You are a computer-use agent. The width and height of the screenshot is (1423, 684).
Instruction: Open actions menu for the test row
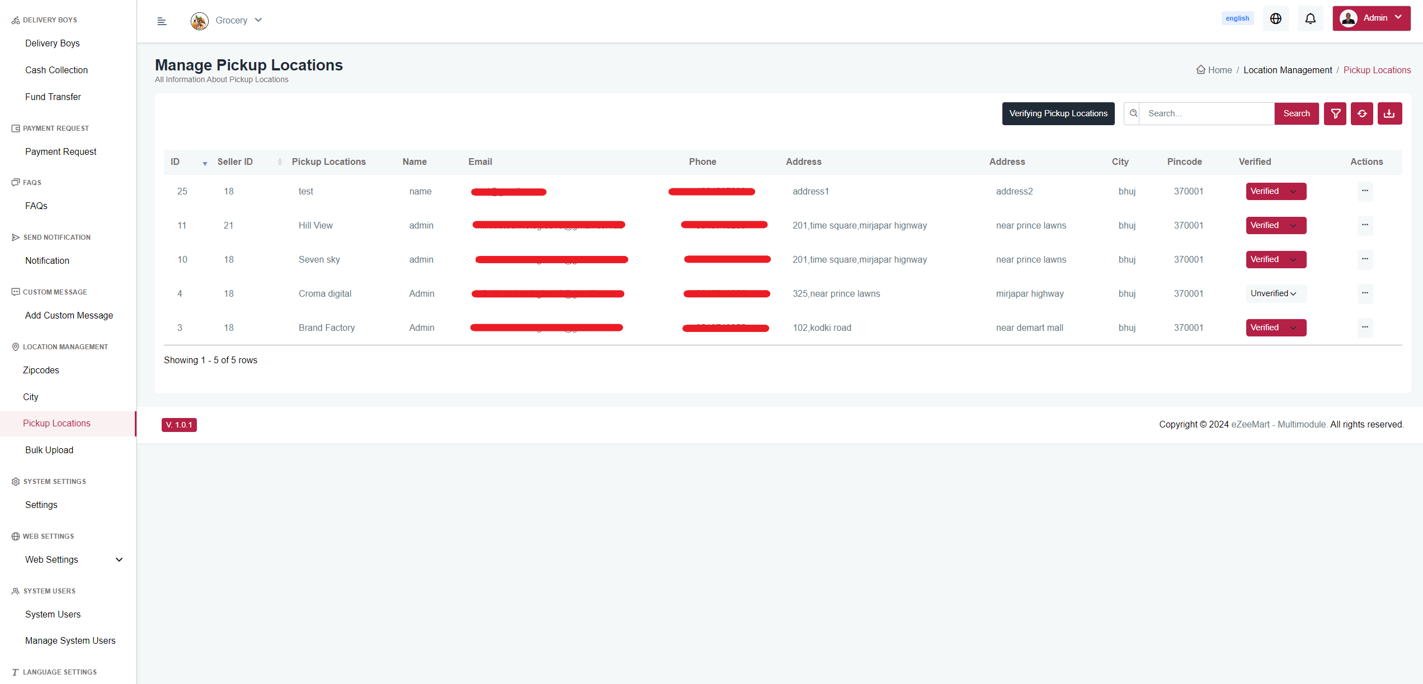click(x=1365, y=191)
